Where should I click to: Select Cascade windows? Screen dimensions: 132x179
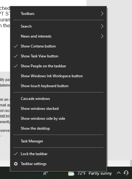click(x=58, y=99)
